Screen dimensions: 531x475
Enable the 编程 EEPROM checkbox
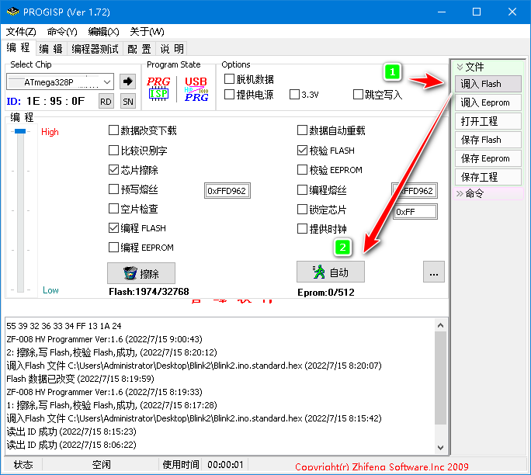click(x=113, y=248)
